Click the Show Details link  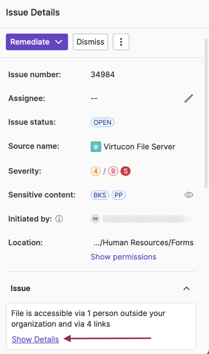point(35,339)
